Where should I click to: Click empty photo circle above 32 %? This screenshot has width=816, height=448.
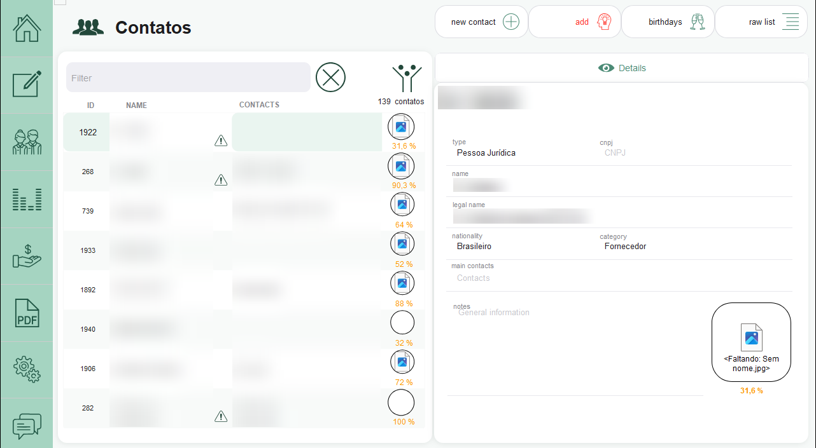pos(402,323)
